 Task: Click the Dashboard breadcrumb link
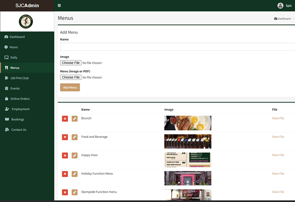[x=284, y=18]
